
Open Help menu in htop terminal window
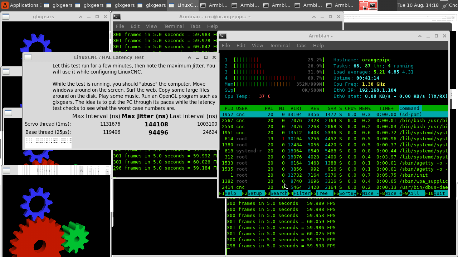tap(318, 45)
